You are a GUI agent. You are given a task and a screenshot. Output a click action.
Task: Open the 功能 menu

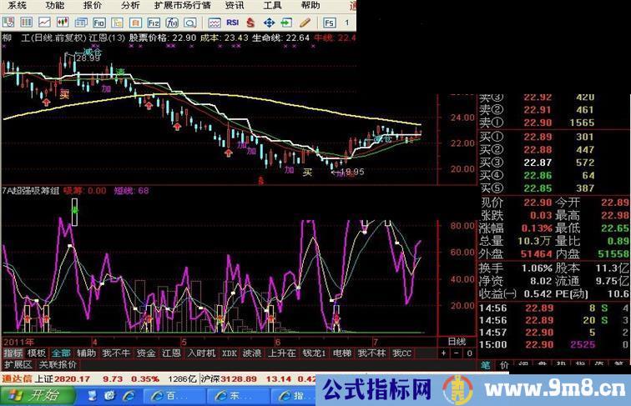[x=55, y=5]
